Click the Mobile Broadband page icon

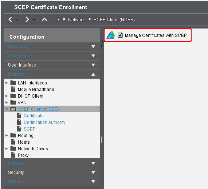(x=13, y=89)
